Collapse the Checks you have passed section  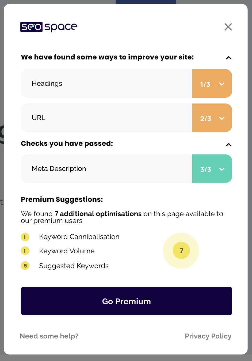(228, 145)
